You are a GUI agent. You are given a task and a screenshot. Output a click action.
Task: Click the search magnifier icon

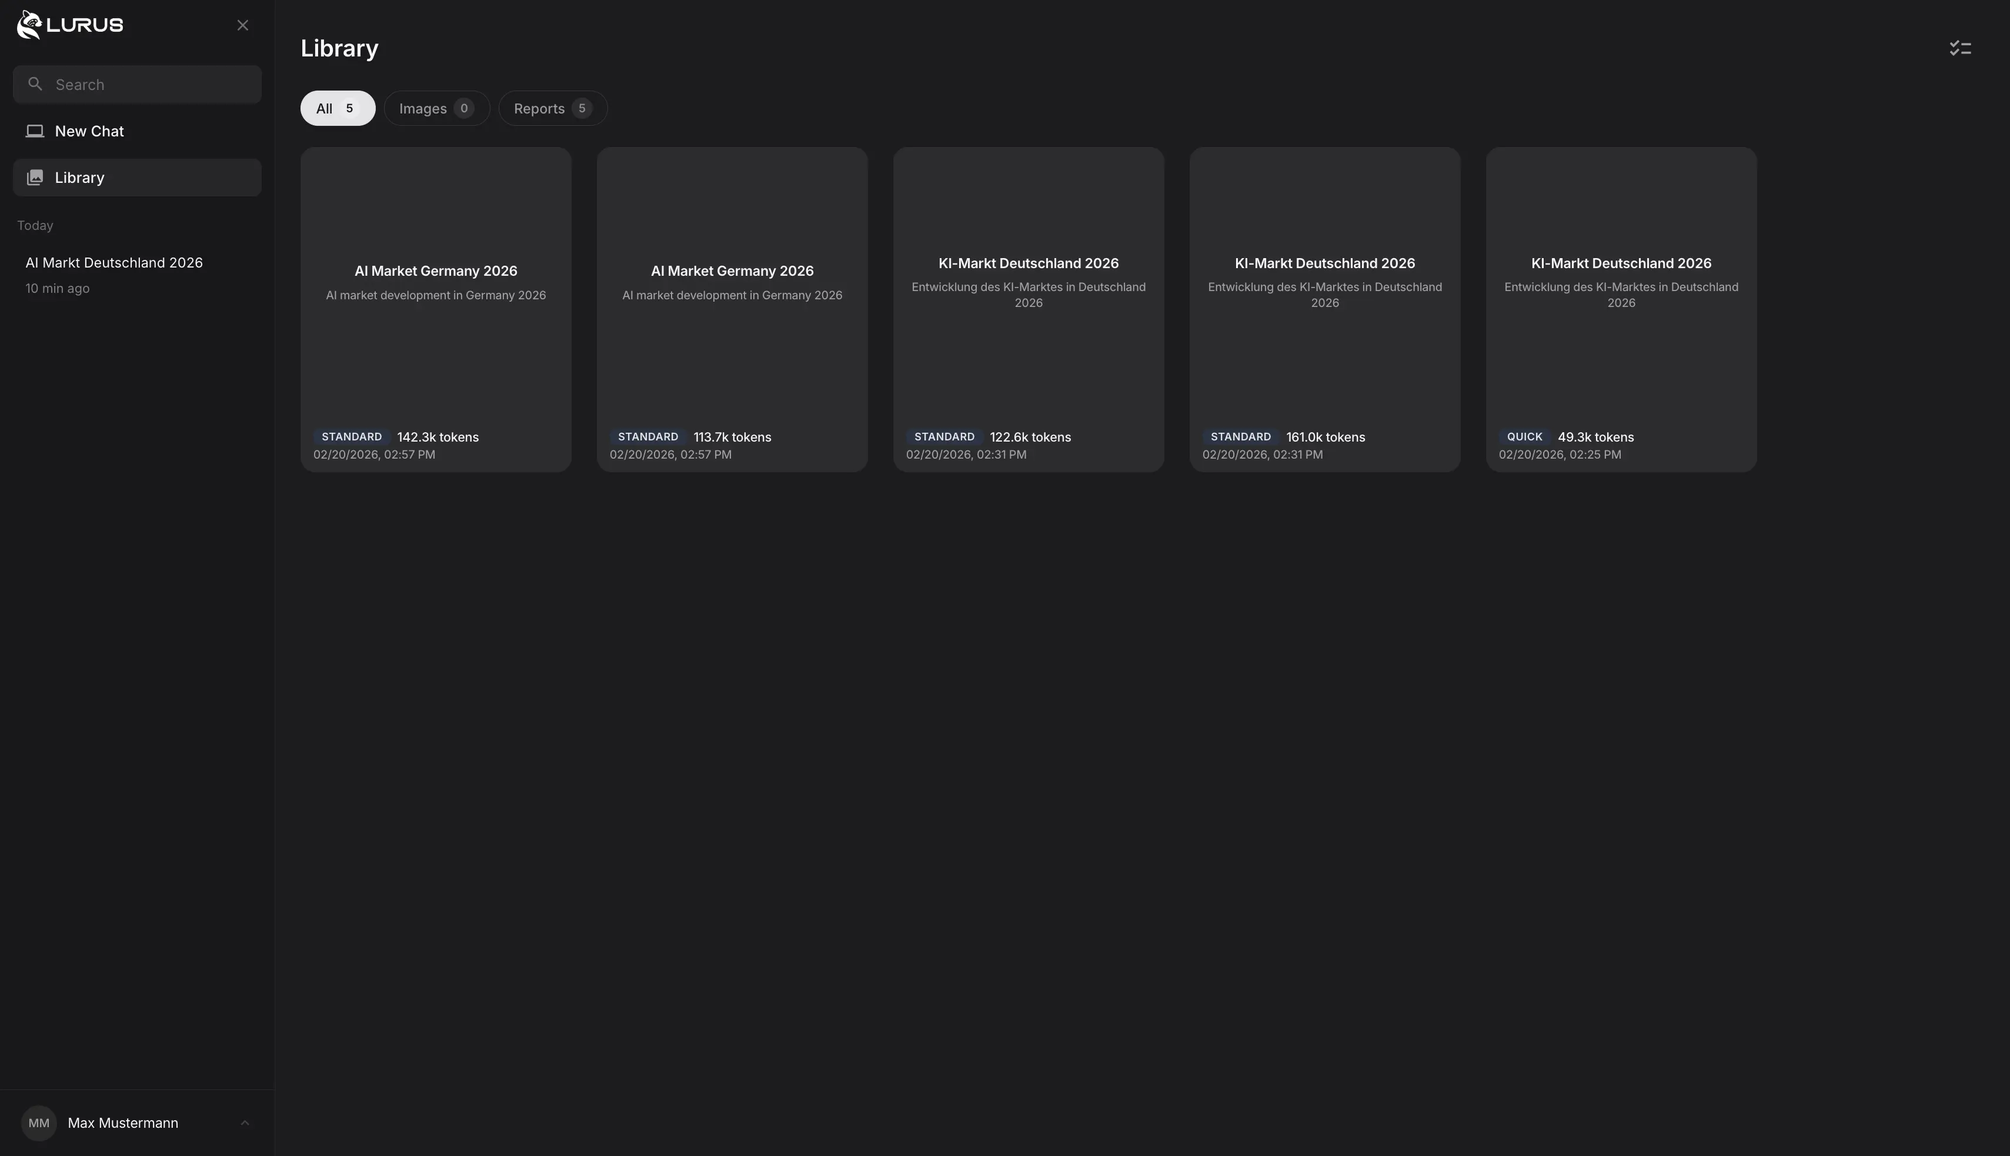pyautogui.click(x=35, y=83)
